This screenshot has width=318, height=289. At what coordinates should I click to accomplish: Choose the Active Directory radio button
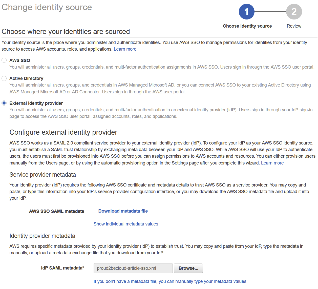click(4, 78)
